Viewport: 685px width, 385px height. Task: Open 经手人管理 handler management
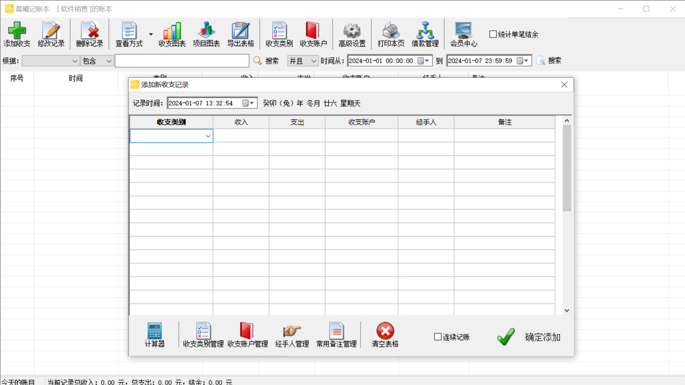click(x=292, y=335)
